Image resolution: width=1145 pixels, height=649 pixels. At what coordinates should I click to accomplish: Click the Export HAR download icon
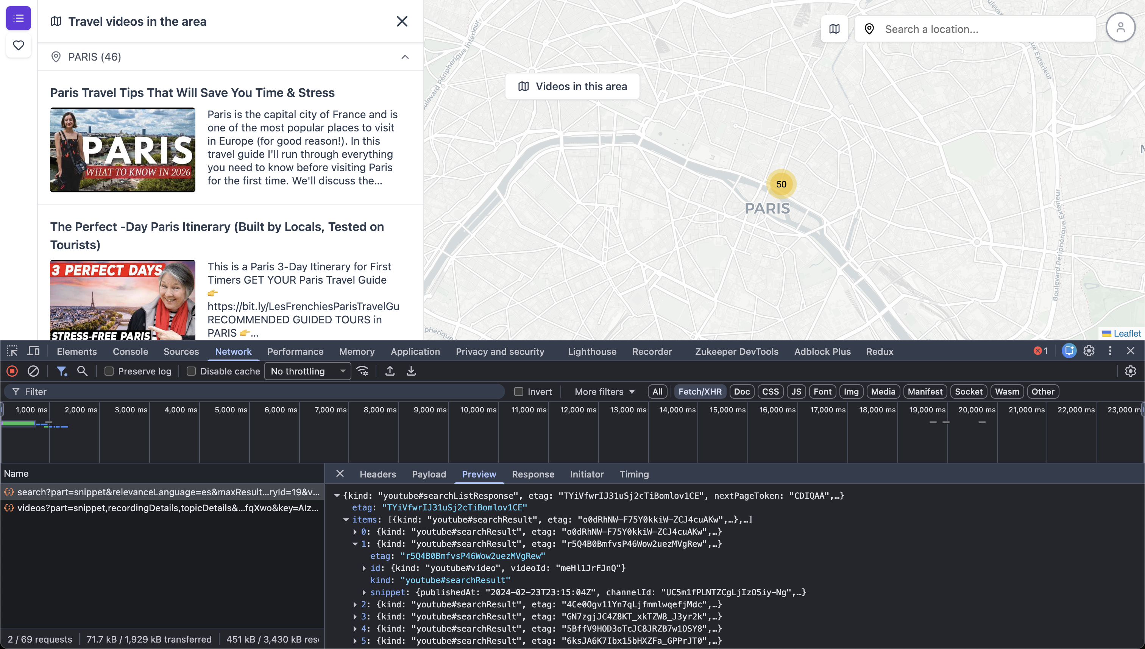411,371
